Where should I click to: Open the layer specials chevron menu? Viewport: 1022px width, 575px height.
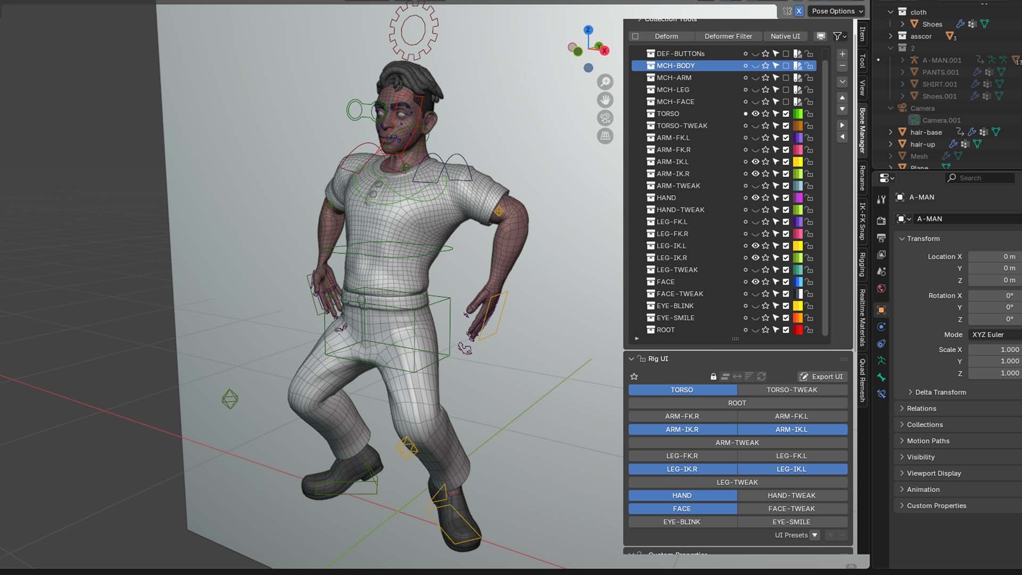[x=842, y=82]
